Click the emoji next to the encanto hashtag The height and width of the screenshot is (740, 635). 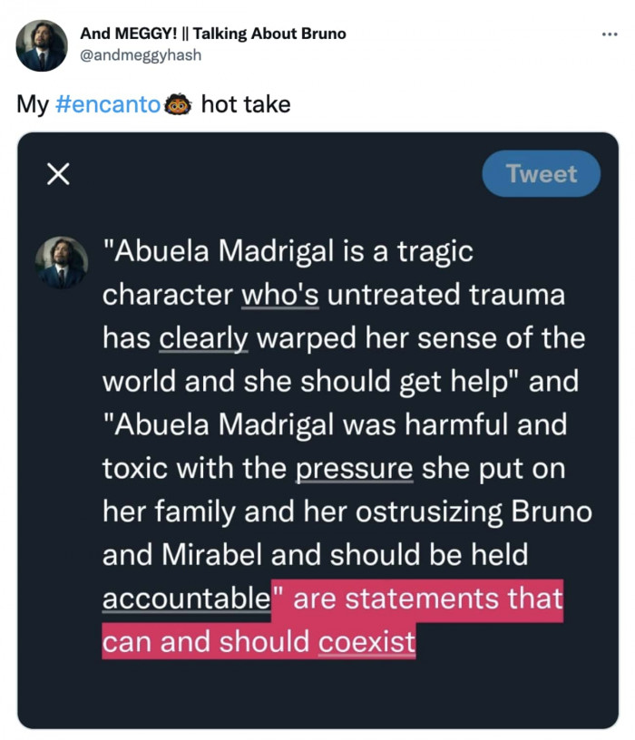click(178, 105)
